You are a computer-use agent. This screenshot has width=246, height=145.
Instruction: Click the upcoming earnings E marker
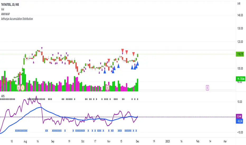click(x=207, y=88)
